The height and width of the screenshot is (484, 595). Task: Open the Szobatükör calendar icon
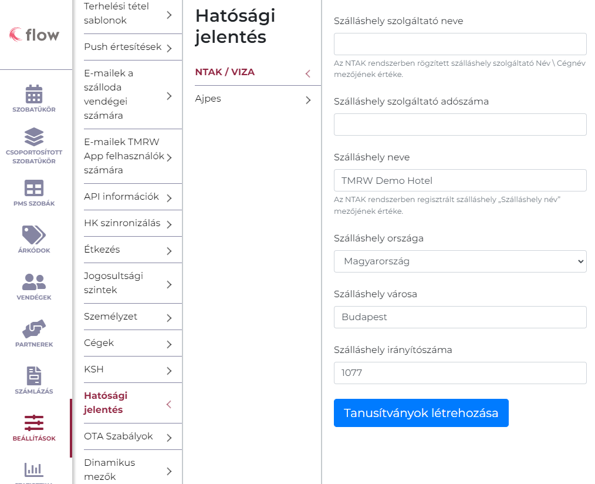(34, 94)
